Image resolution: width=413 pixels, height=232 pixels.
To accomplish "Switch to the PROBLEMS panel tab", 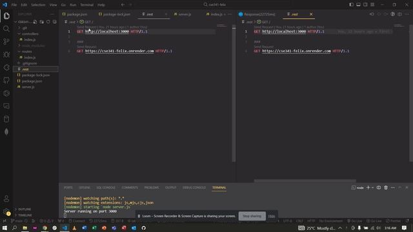I will click(152, 188).
